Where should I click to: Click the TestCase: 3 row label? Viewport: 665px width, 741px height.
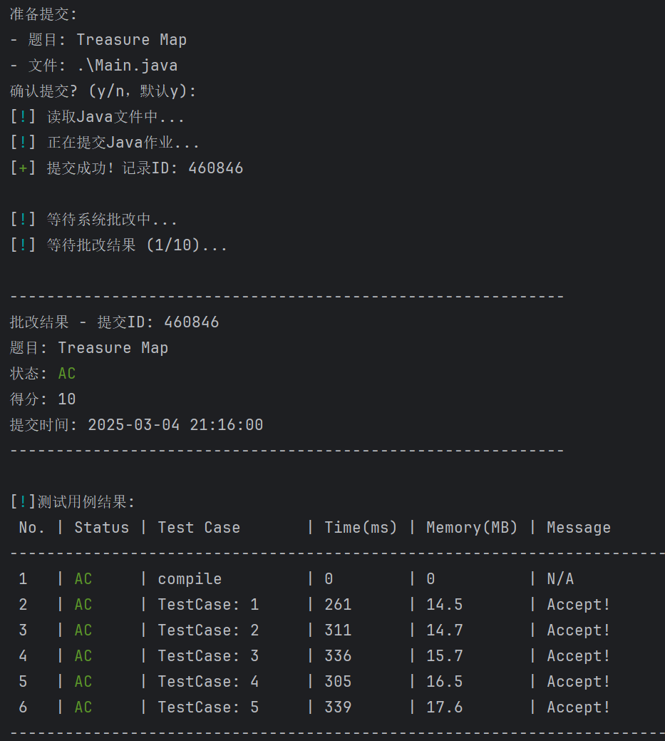(208, 656)
